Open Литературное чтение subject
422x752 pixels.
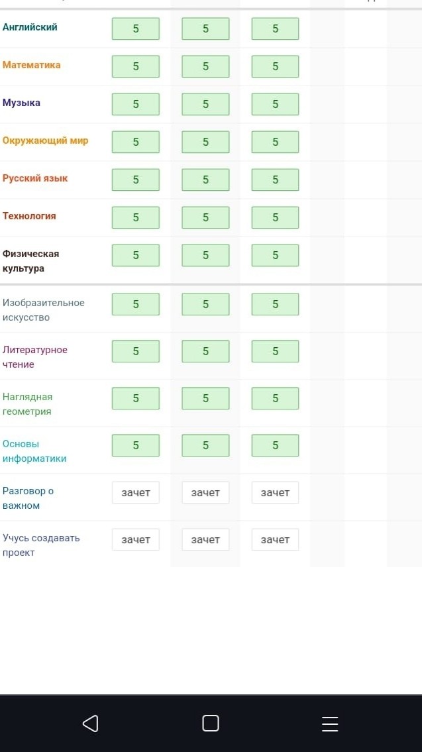pos(35,357)
